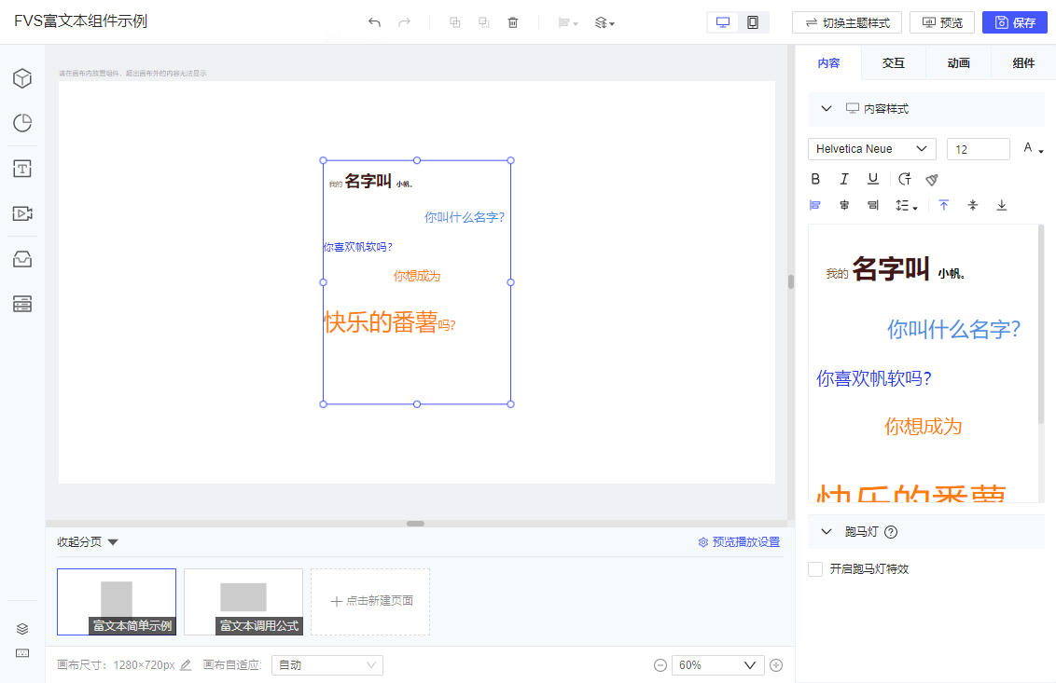Viewport: 1056px width, 683px height.
Task: Toggle italic formatting
Action: (844, 179)
